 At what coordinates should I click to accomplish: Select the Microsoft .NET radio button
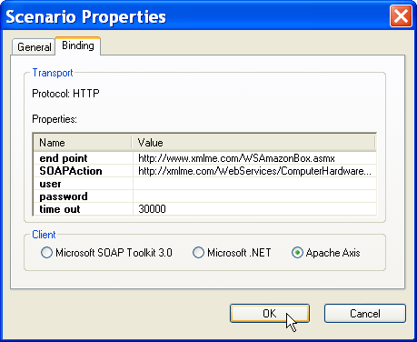coord(232,253)
